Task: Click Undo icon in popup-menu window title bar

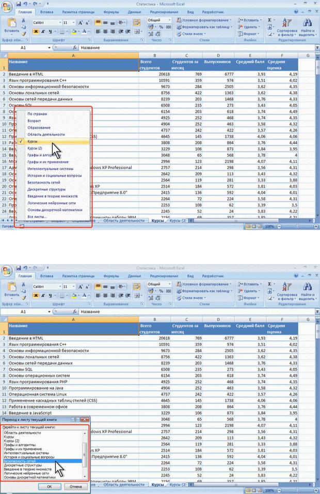Action: pos(25,4)
